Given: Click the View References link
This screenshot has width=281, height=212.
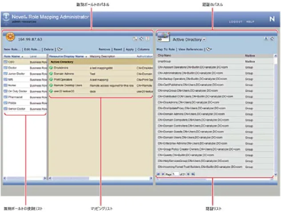Looking at the screenshot, I should [190, 49].
